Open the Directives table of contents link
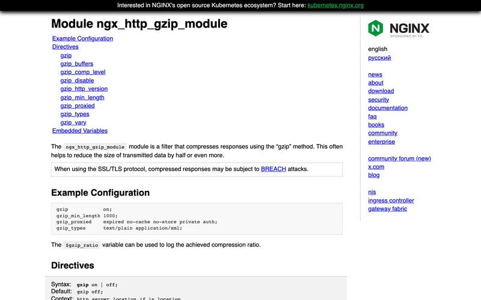The width and height of the screenshot is (481, 300). 66,47
